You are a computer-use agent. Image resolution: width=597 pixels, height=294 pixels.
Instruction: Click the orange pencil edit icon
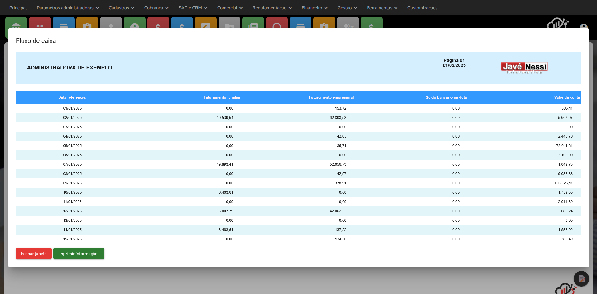tap(205, 24)
